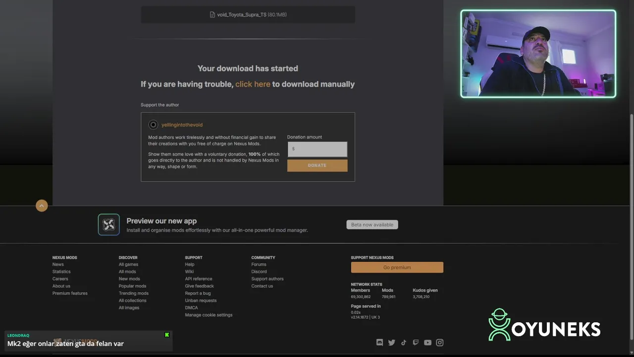Open the Careers footer link
Viewport: 634px width, 357px height.
click(x=60, y=279)
